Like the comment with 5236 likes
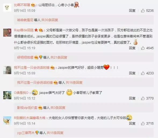The width and height of the screenshot is (158, 138). click(x=143, y=10)
